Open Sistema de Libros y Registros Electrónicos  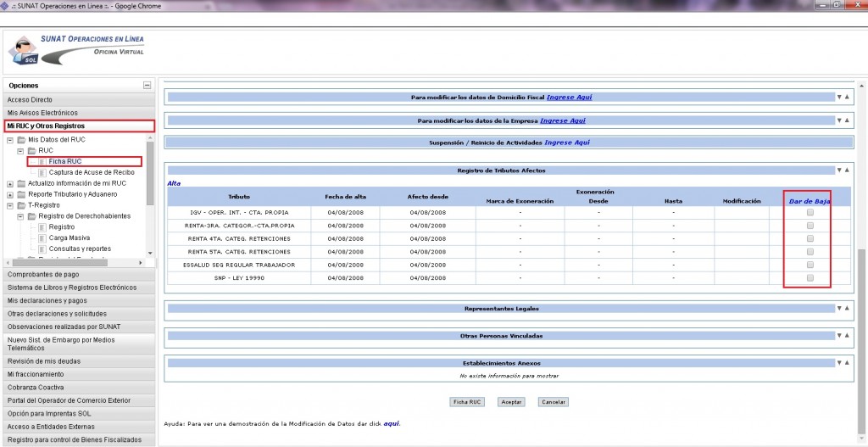coord(79,288)
